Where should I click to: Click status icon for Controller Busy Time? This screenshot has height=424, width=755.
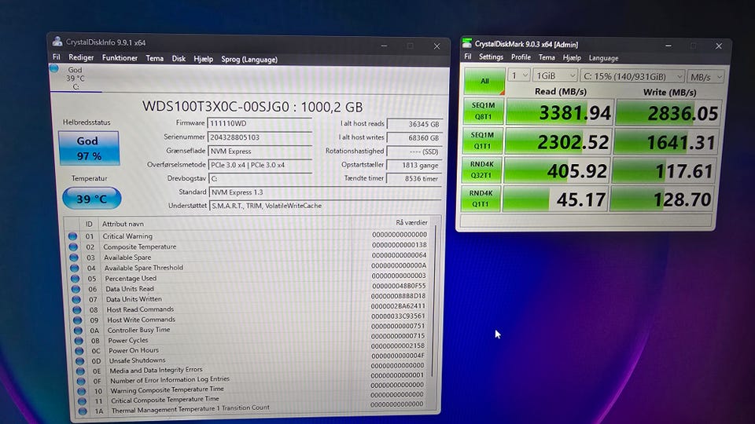click(78, 331)
